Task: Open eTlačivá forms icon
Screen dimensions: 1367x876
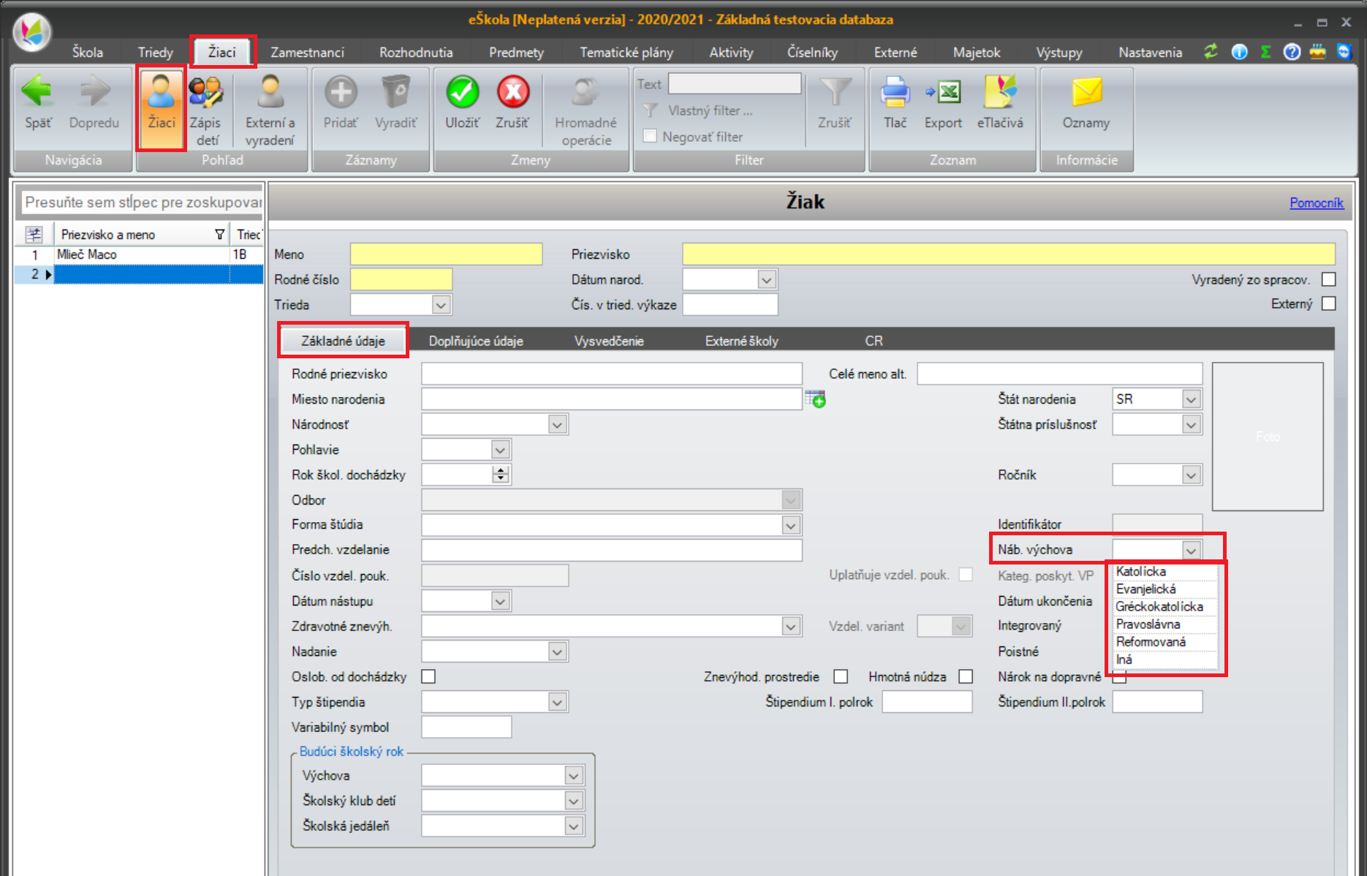Action: coord(1000,91)
